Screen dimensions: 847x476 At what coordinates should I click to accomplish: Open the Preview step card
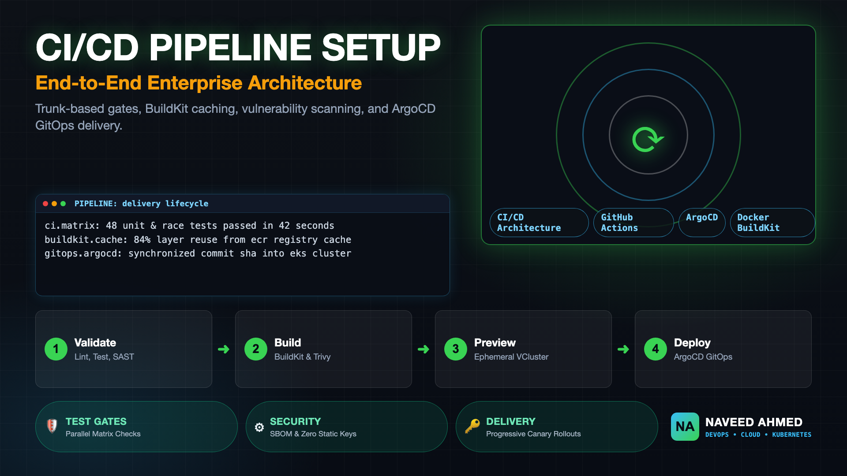(523, 349)
